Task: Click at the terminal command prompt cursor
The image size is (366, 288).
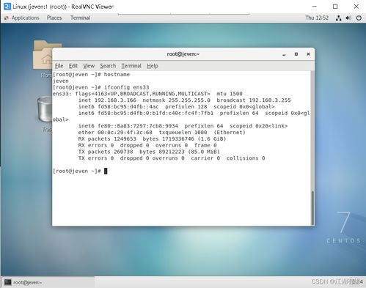Action: 106,171
